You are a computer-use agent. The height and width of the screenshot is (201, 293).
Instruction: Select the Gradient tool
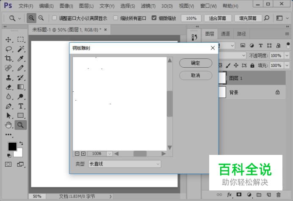(x=21, y=87)
